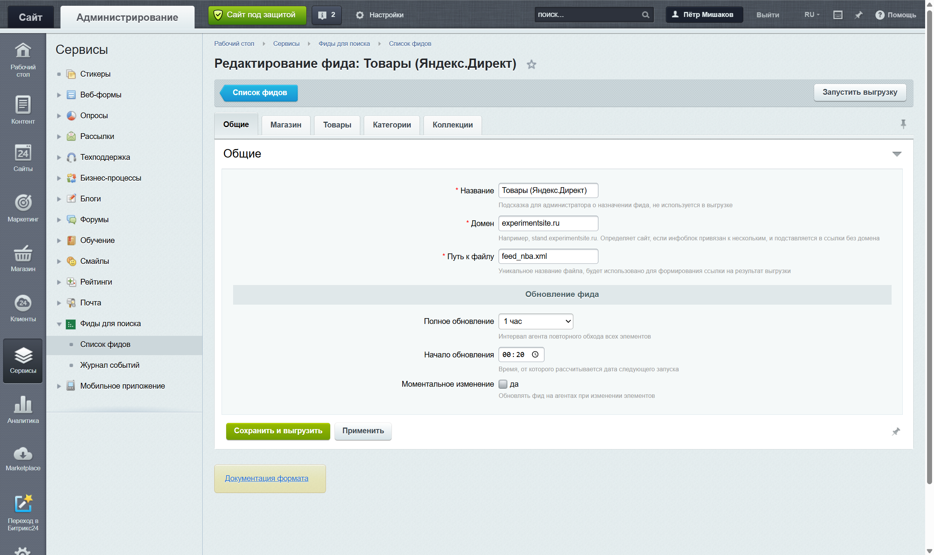Collapse the Общие section arrow
This screenshot has width=934, height=555.
[897, 154]
